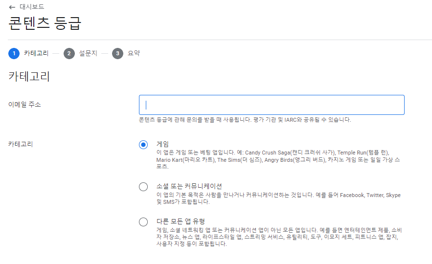This screenshot has width=432, height=264.
Task: Select the 요약 step label
Action: point(134,53)
